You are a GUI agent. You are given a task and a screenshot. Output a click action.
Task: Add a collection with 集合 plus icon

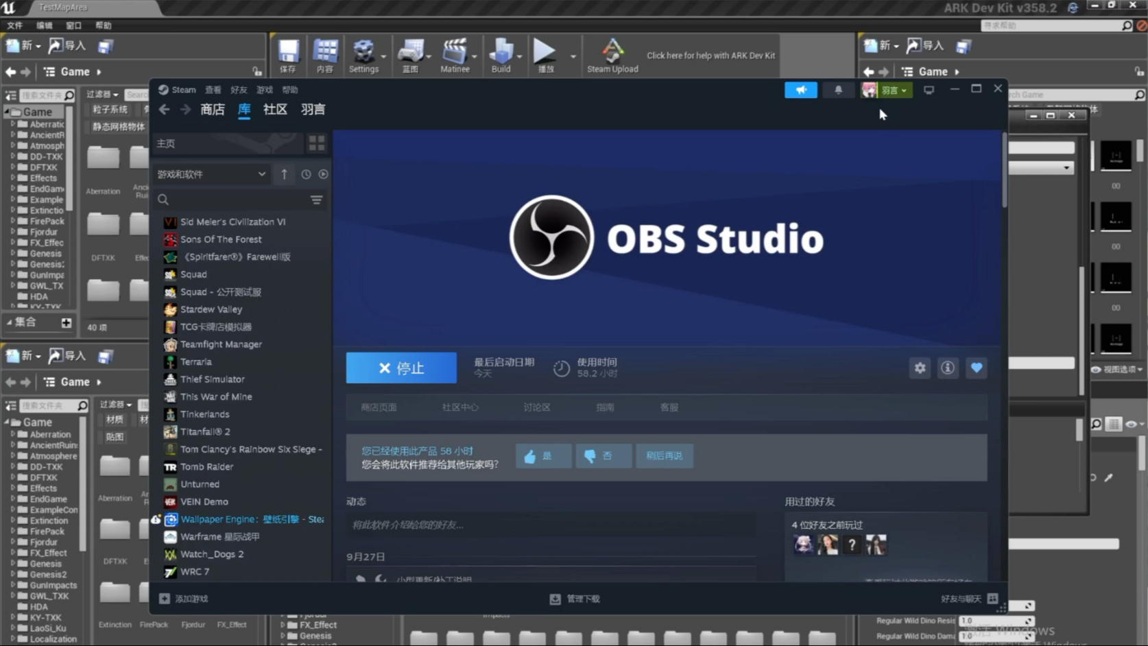point(66,322)
